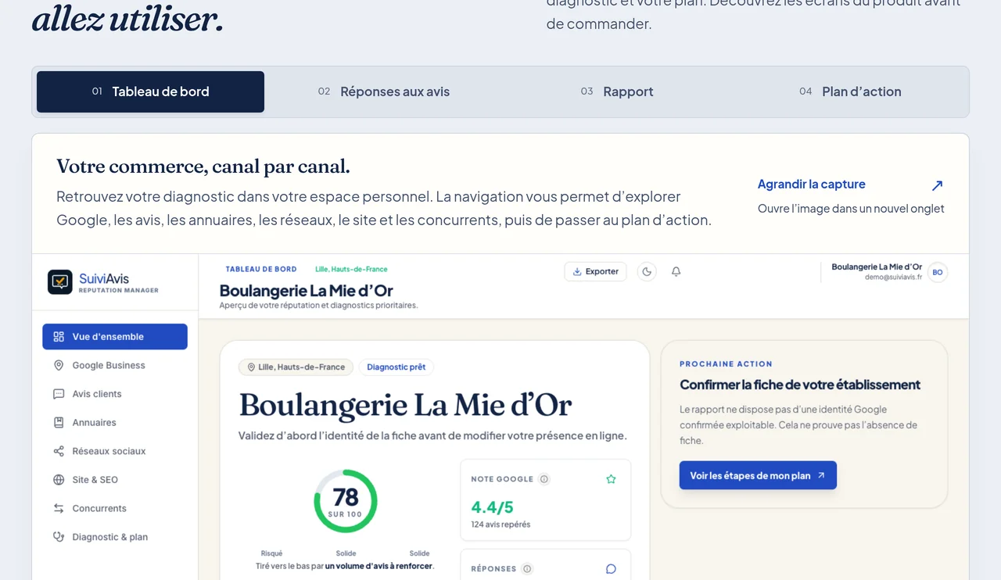Click the Annuaires directory icon
The image size is (1001, 580).
[59, 423]
